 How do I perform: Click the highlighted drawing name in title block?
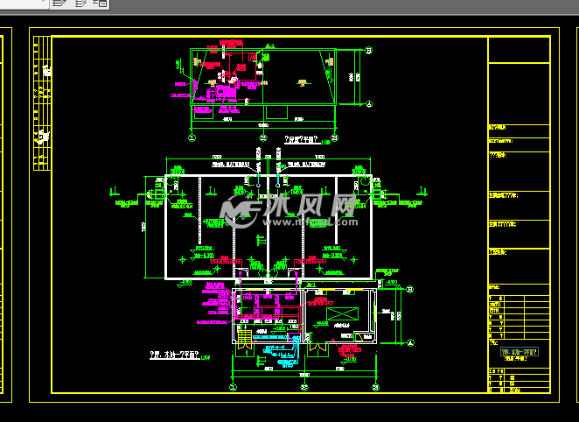pos(520,351)
